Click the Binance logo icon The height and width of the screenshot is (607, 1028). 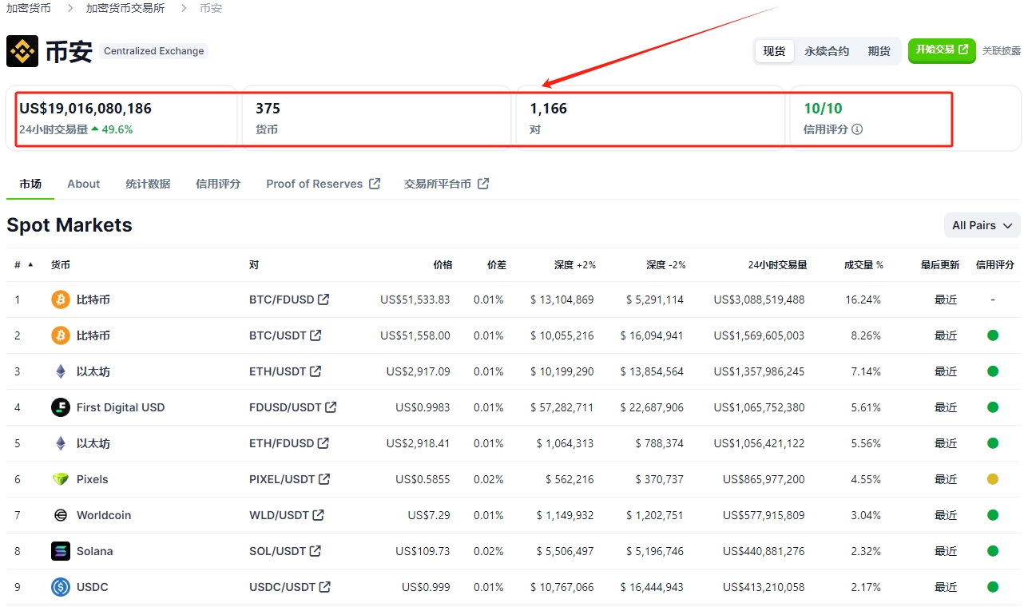pos(22,51)
